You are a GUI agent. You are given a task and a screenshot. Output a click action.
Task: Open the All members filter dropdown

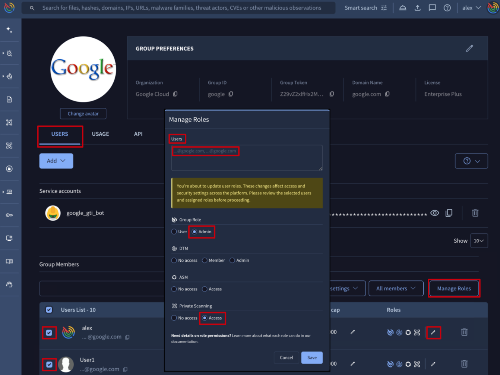pos(396,289)
